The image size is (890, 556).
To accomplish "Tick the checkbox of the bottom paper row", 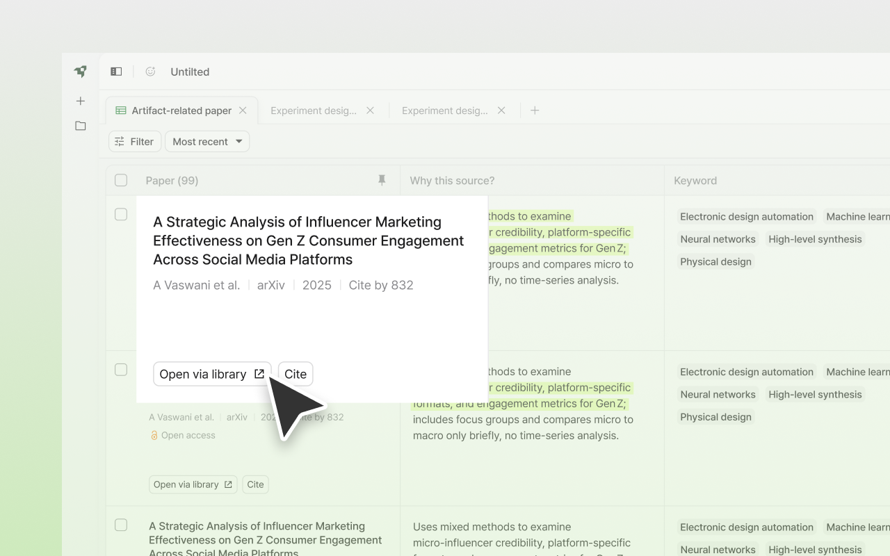I will (121, 525).
